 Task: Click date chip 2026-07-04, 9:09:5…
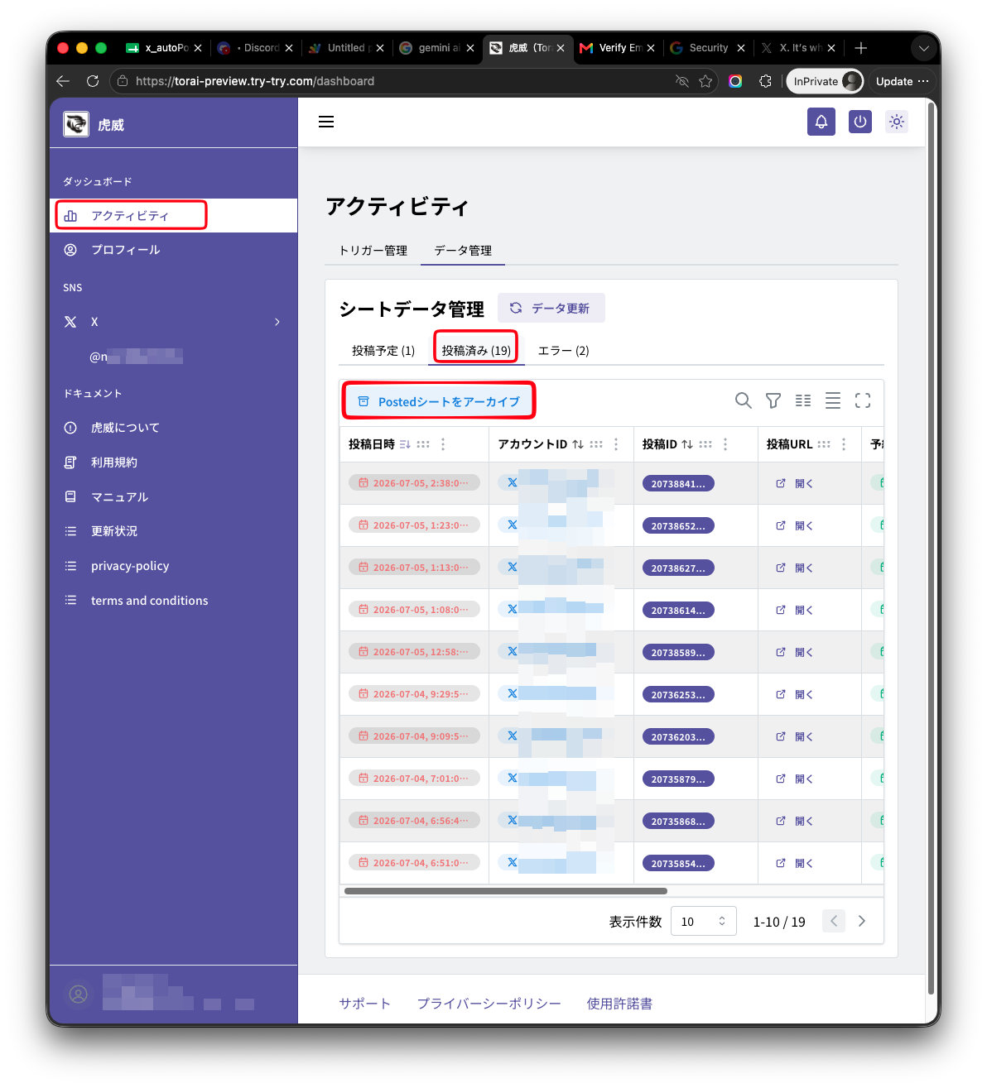414,736
